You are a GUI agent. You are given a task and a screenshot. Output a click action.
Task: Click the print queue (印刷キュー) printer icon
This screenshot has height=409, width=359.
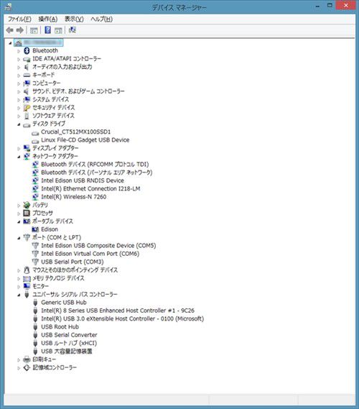click(27, 359)
